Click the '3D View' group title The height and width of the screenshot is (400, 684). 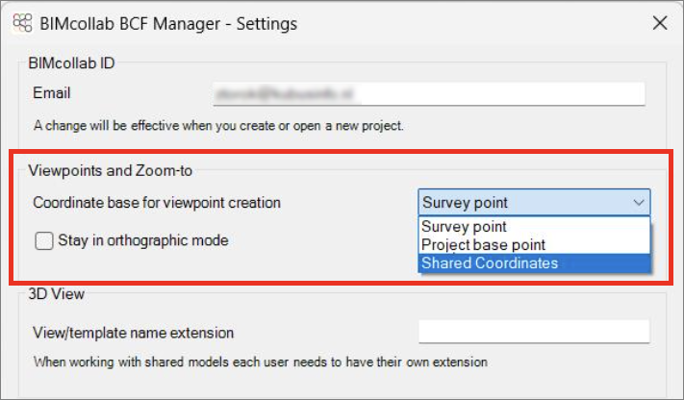point(56,293)
